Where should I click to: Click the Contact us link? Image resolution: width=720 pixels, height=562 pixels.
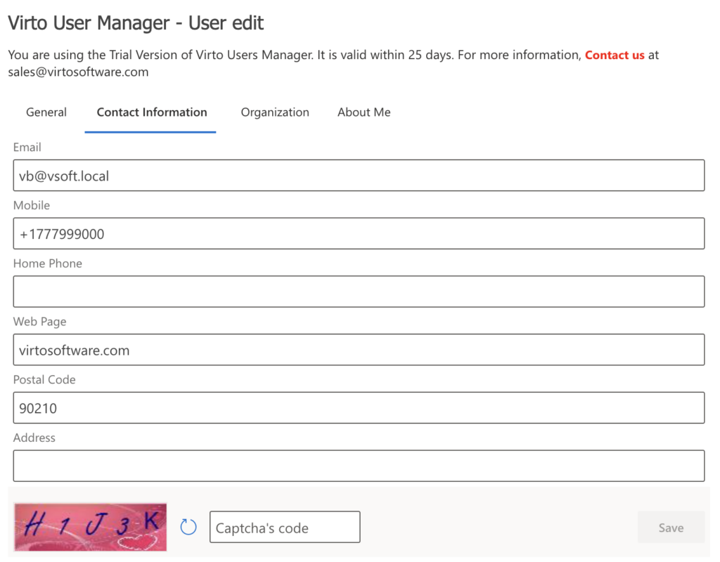615,55
